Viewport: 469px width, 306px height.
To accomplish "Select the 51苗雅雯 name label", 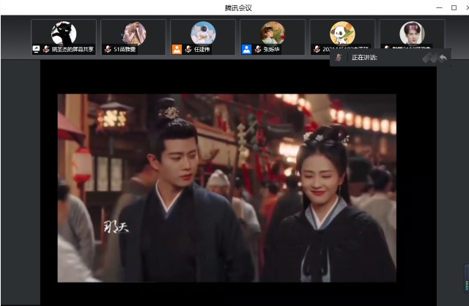I will pos(125,49).
